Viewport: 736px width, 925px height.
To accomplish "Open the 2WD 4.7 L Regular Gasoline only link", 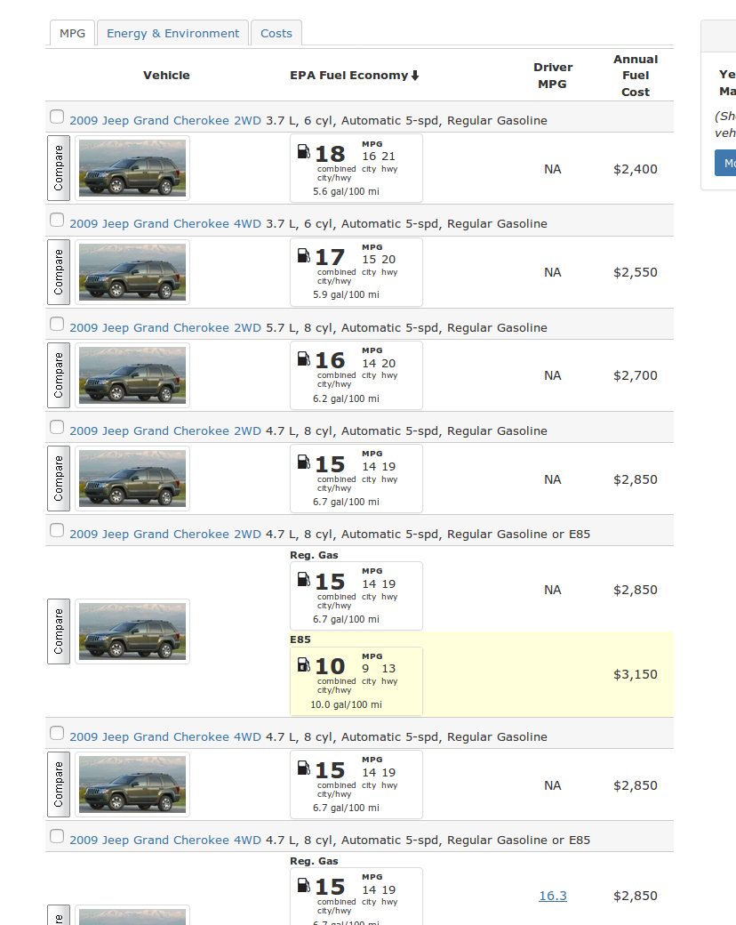I will tap(165, 430).
